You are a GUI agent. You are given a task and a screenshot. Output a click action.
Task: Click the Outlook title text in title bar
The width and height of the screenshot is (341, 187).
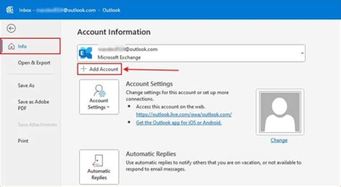[x=111, y=10]
